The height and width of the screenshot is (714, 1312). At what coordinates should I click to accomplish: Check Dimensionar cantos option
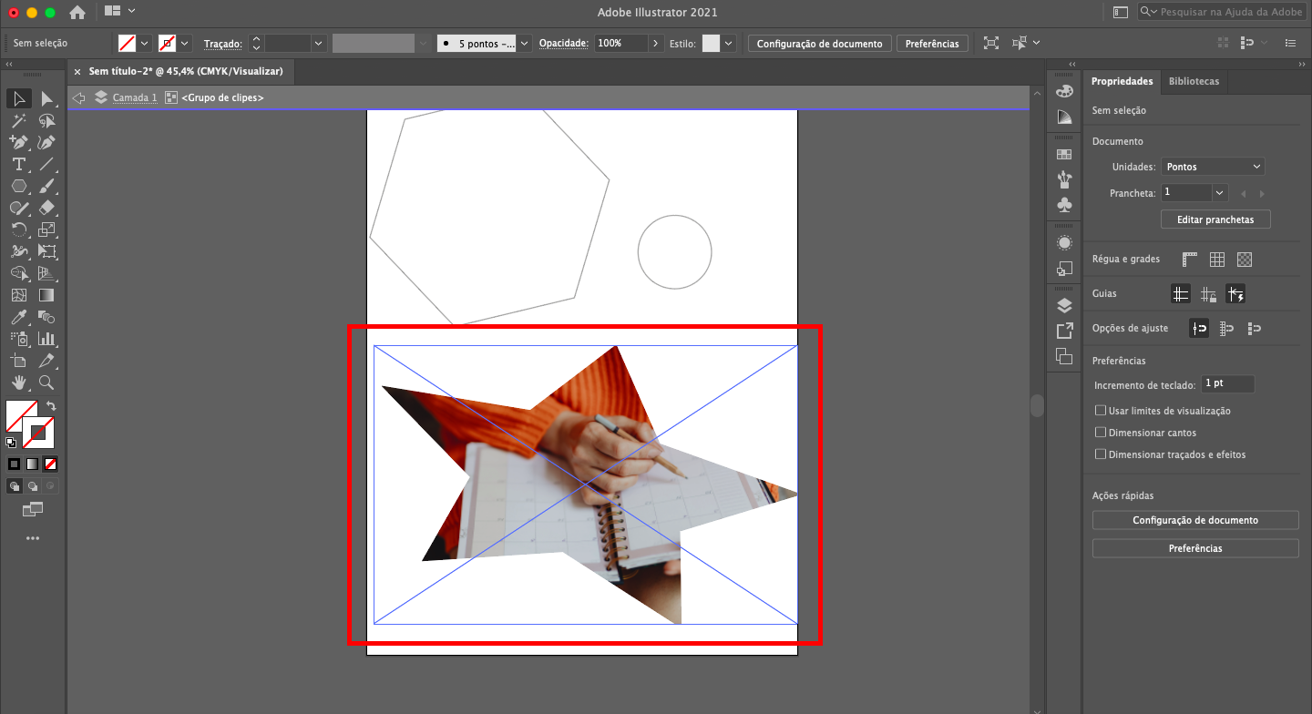point(1101,433)
